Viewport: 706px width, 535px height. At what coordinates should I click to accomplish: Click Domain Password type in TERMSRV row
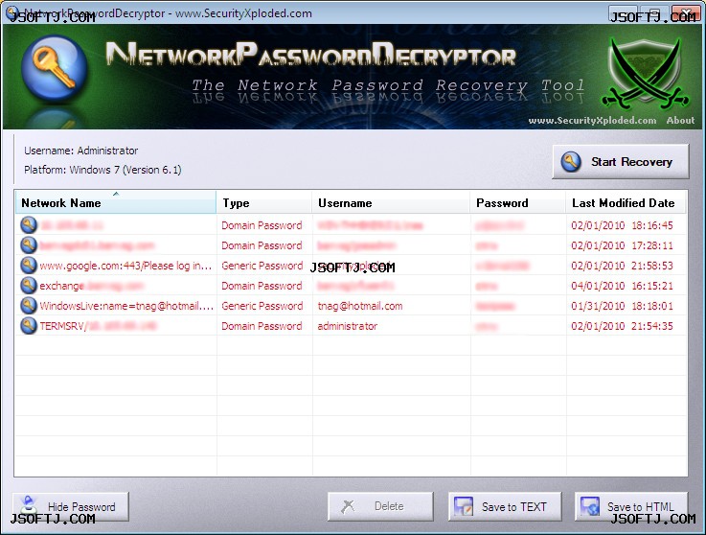262,326
